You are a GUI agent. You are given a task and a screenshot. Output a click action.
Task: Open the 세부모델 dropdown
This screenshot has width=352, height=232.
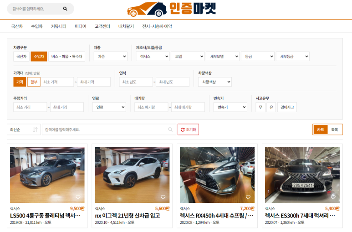tap(223, 57)
